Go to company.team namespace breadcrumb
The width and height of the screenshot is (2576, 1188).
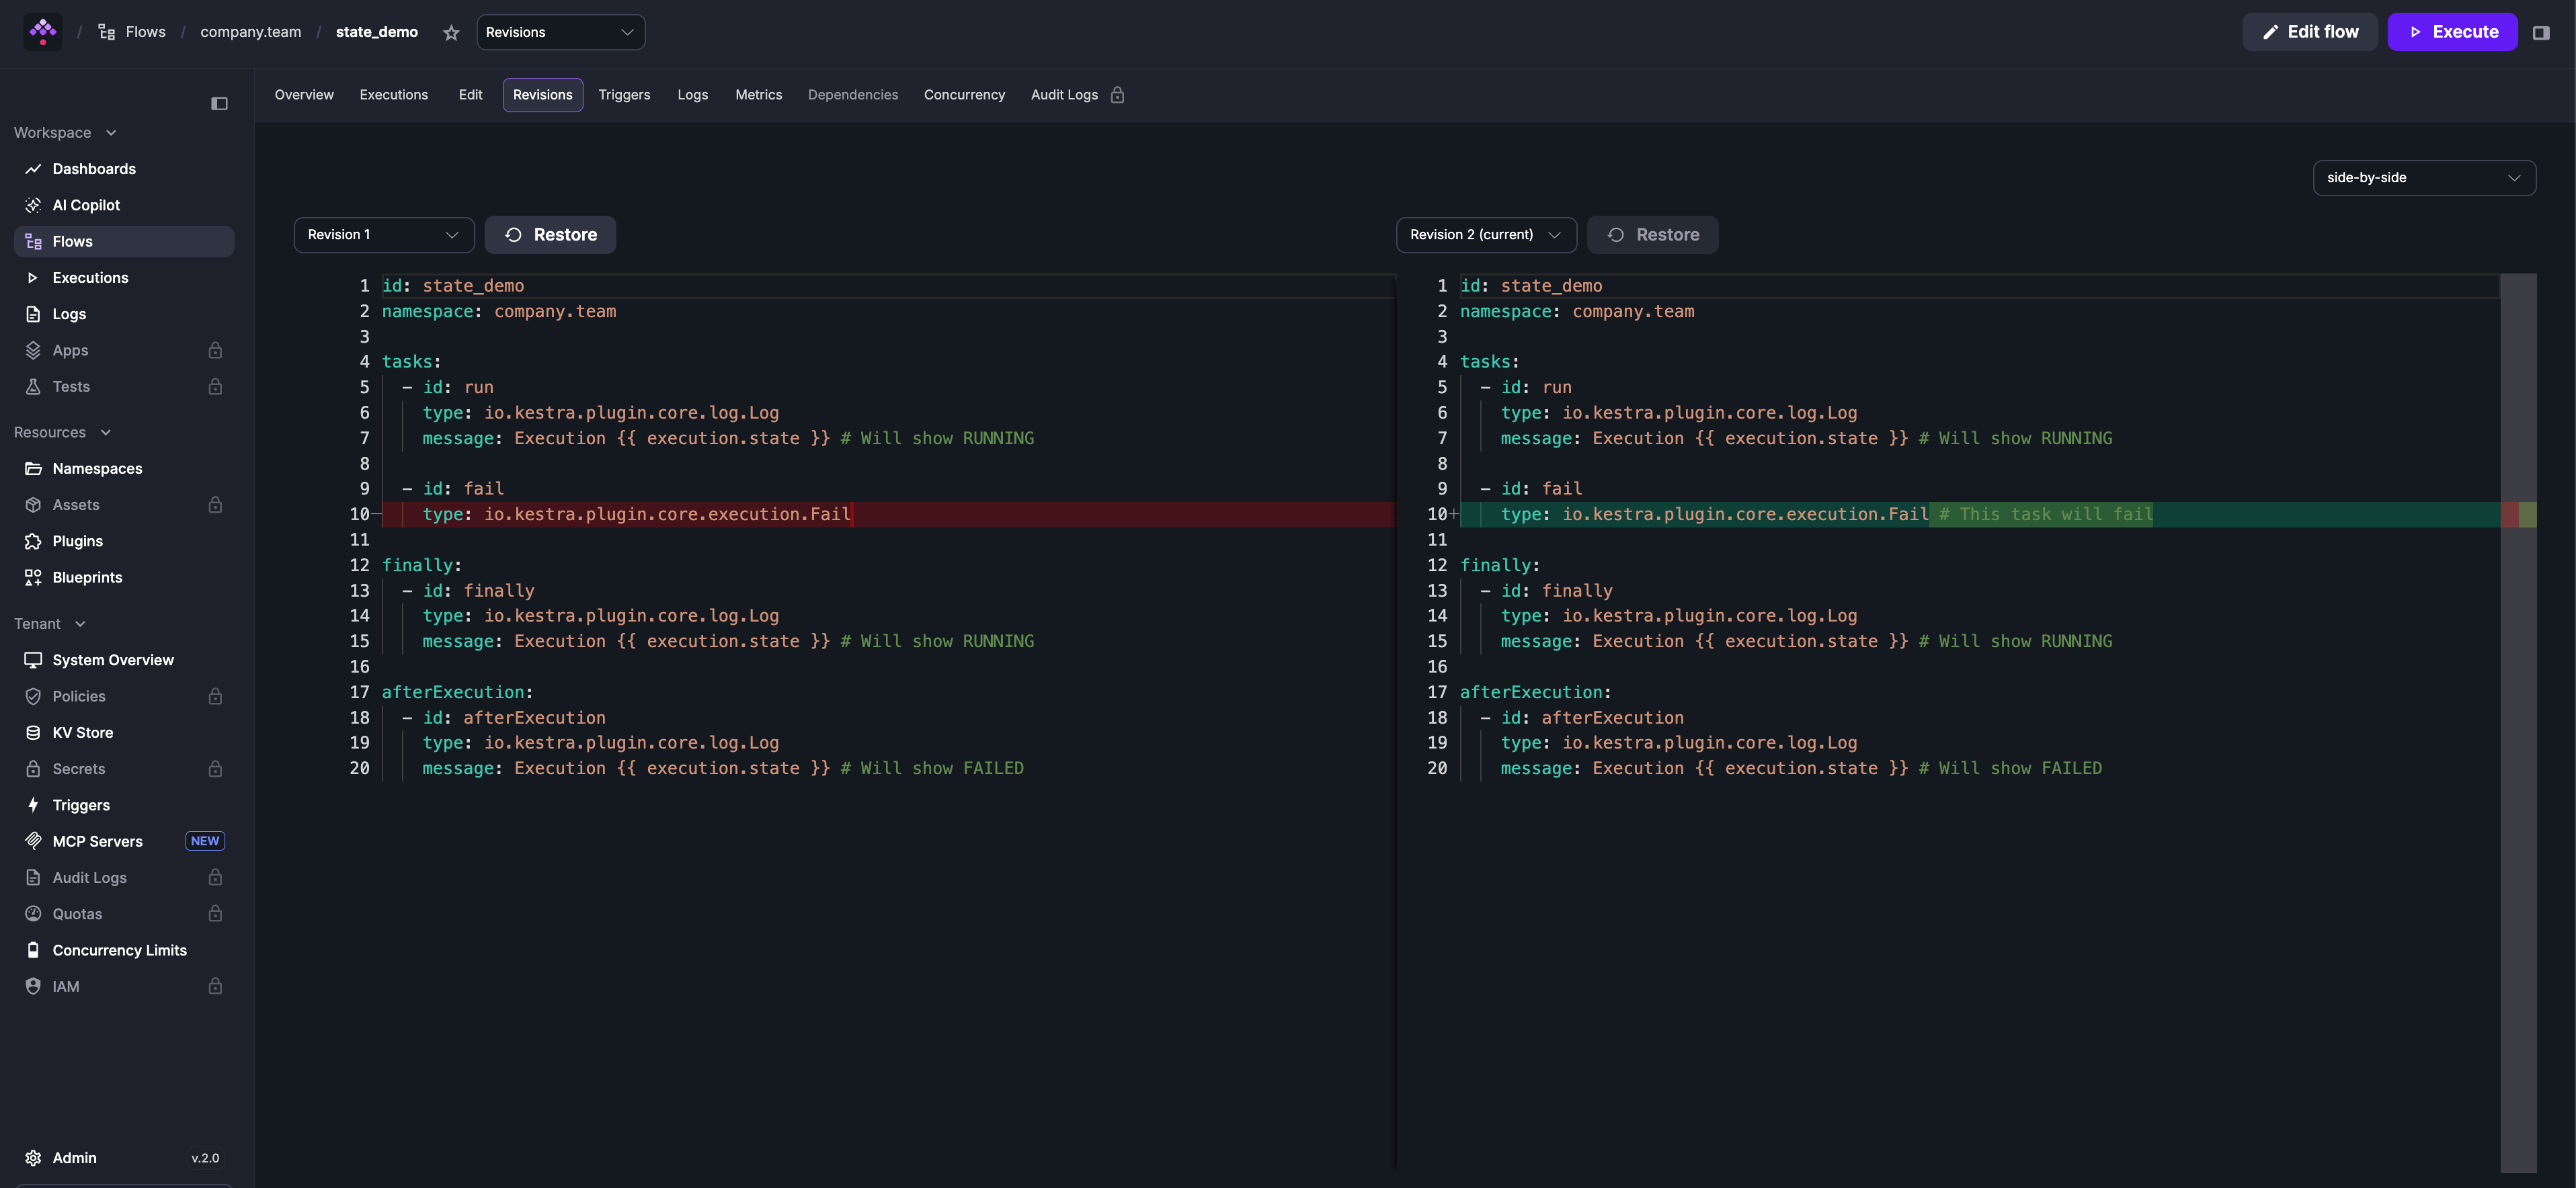pyautogui.click(x=250, y=32)
